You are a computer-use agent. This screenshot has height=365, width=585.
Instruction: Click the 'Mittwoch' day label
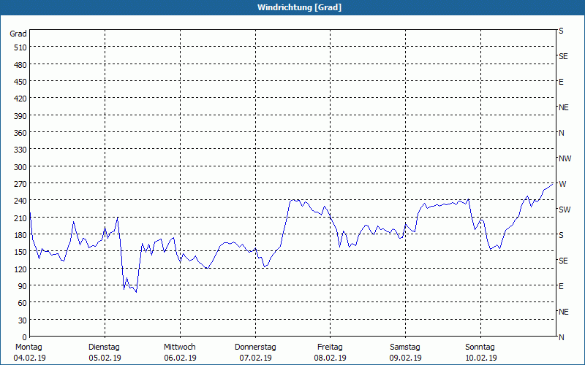click(x=180, y=347)
